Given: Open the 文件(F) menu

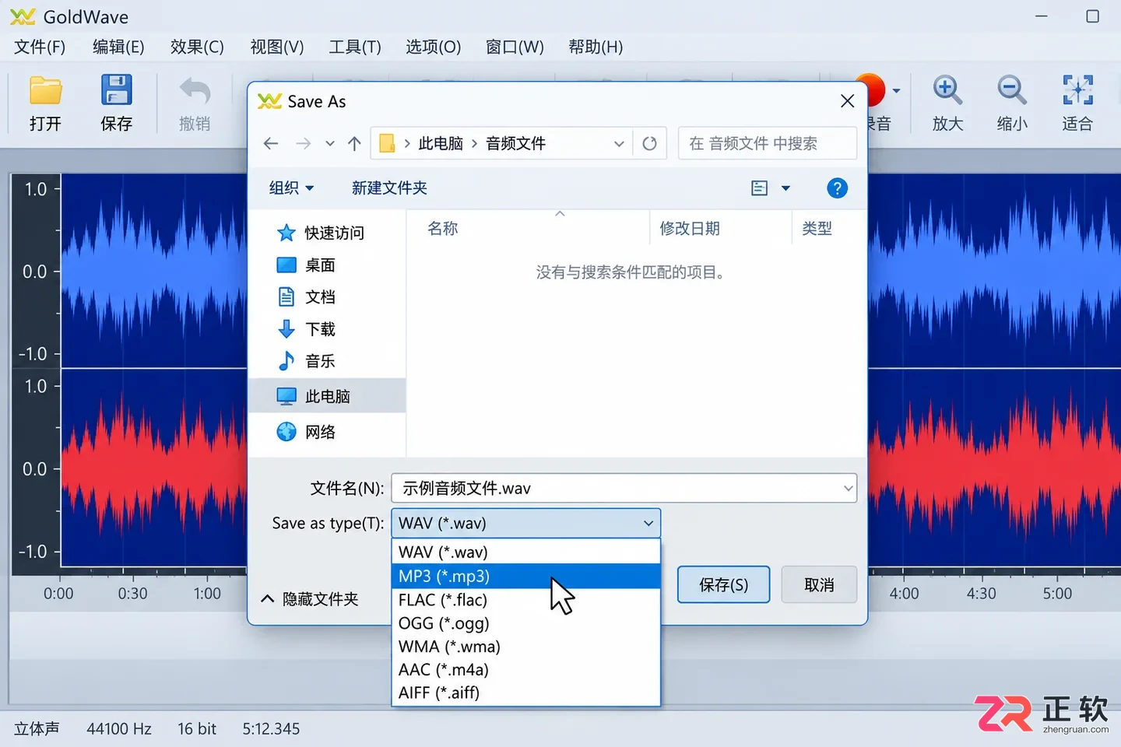Looking at the screenshot, I should [x=40, y=47].
